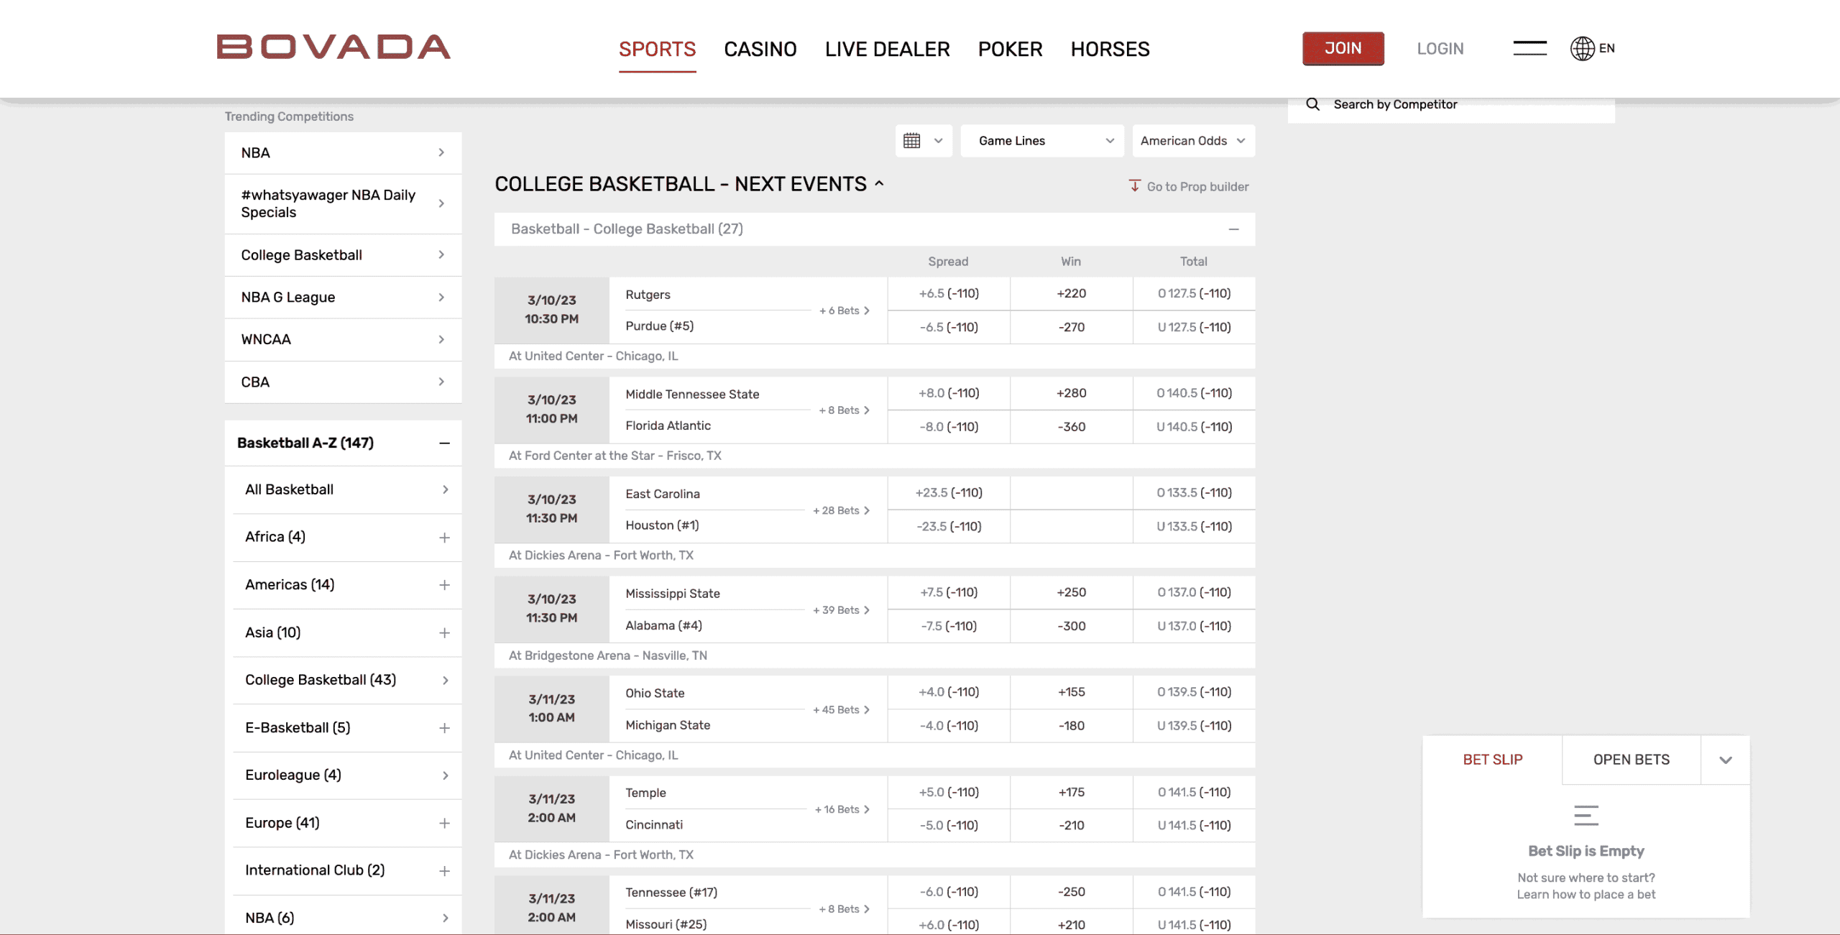Click the Login link
The height and width of the screenshot is (935, 1840).
click(1440, 49)
